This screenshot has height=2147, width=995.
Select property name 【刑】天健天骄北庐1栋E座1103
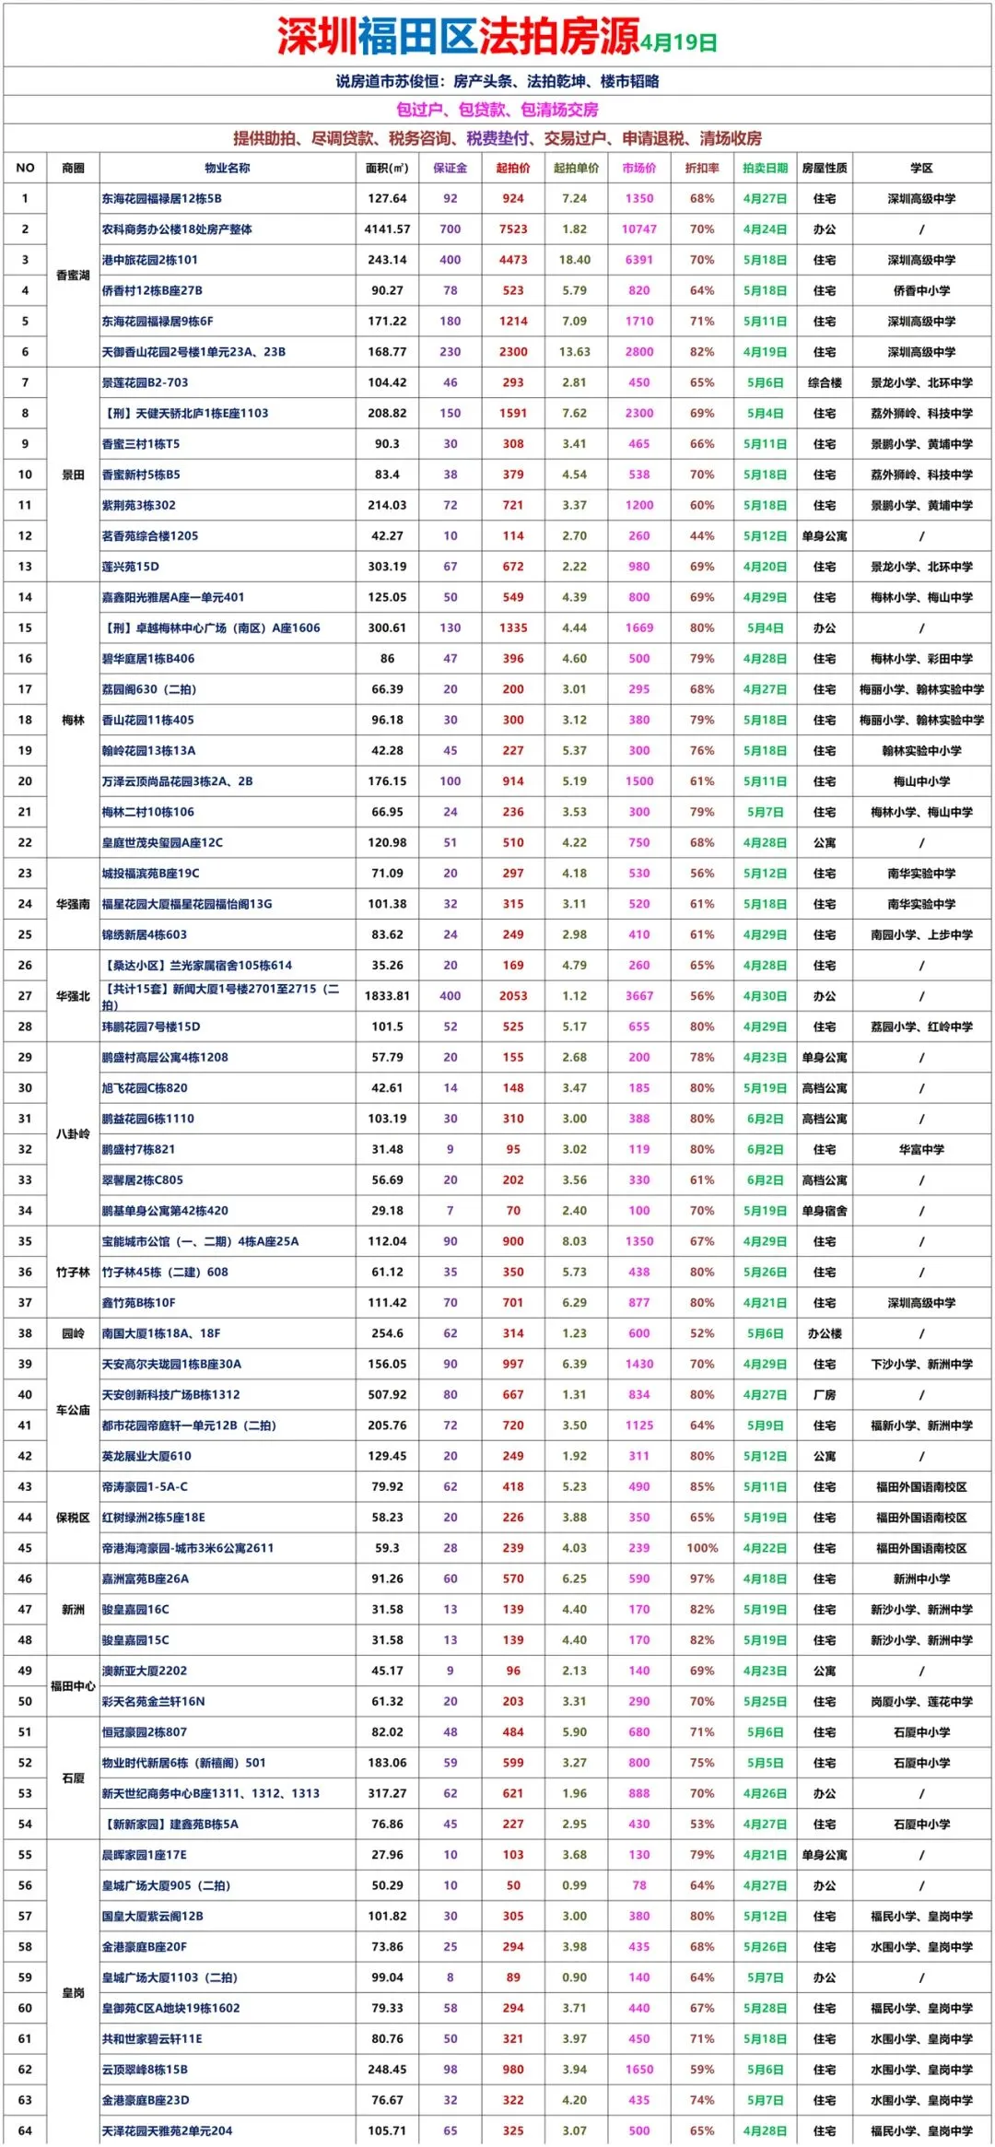184,413
